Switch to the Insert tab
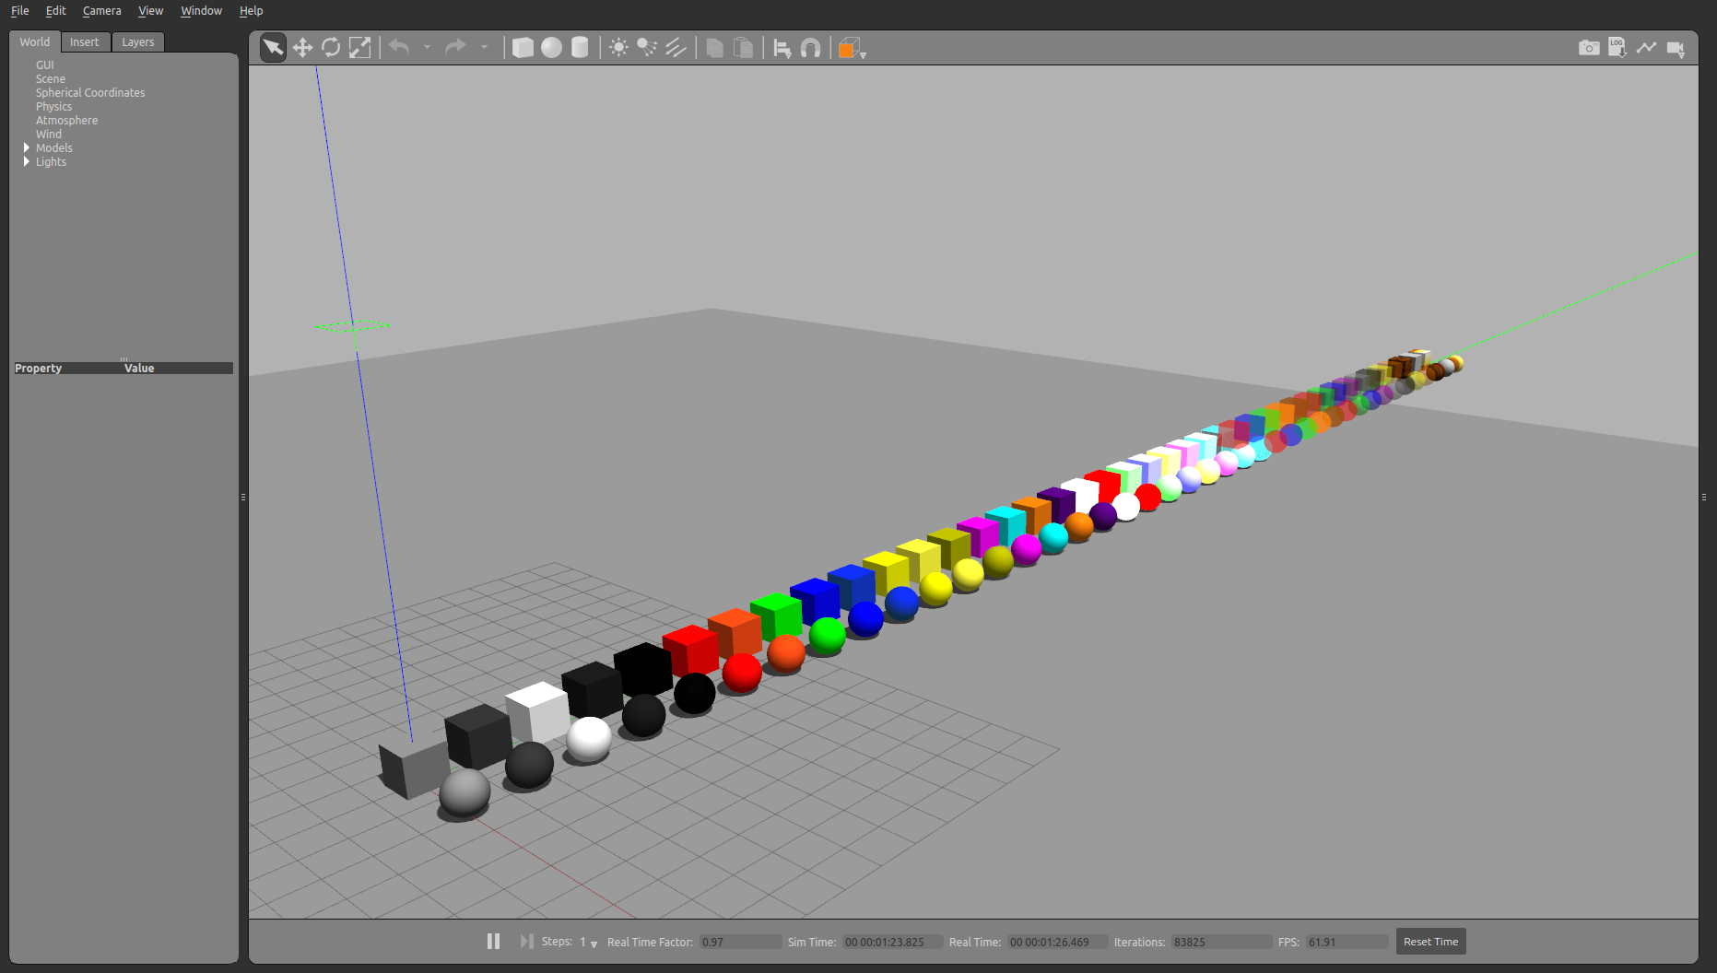The image size is (1717, 973). click(85, 42)
